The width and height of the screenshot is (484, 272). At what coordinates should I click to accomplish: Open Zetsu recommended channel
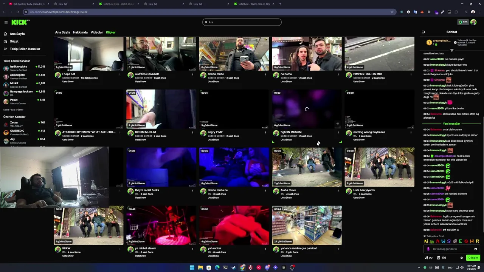[24, 124]
